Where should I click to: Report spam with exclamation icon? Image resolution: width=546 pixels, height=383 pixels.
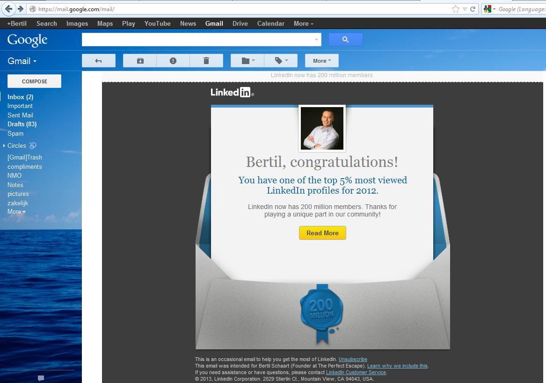click(x=173, y=61)
